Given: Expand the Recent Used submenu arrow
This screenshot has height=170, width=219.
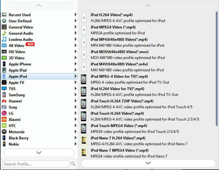Looking at the screenshot, I should click(76, 15).
